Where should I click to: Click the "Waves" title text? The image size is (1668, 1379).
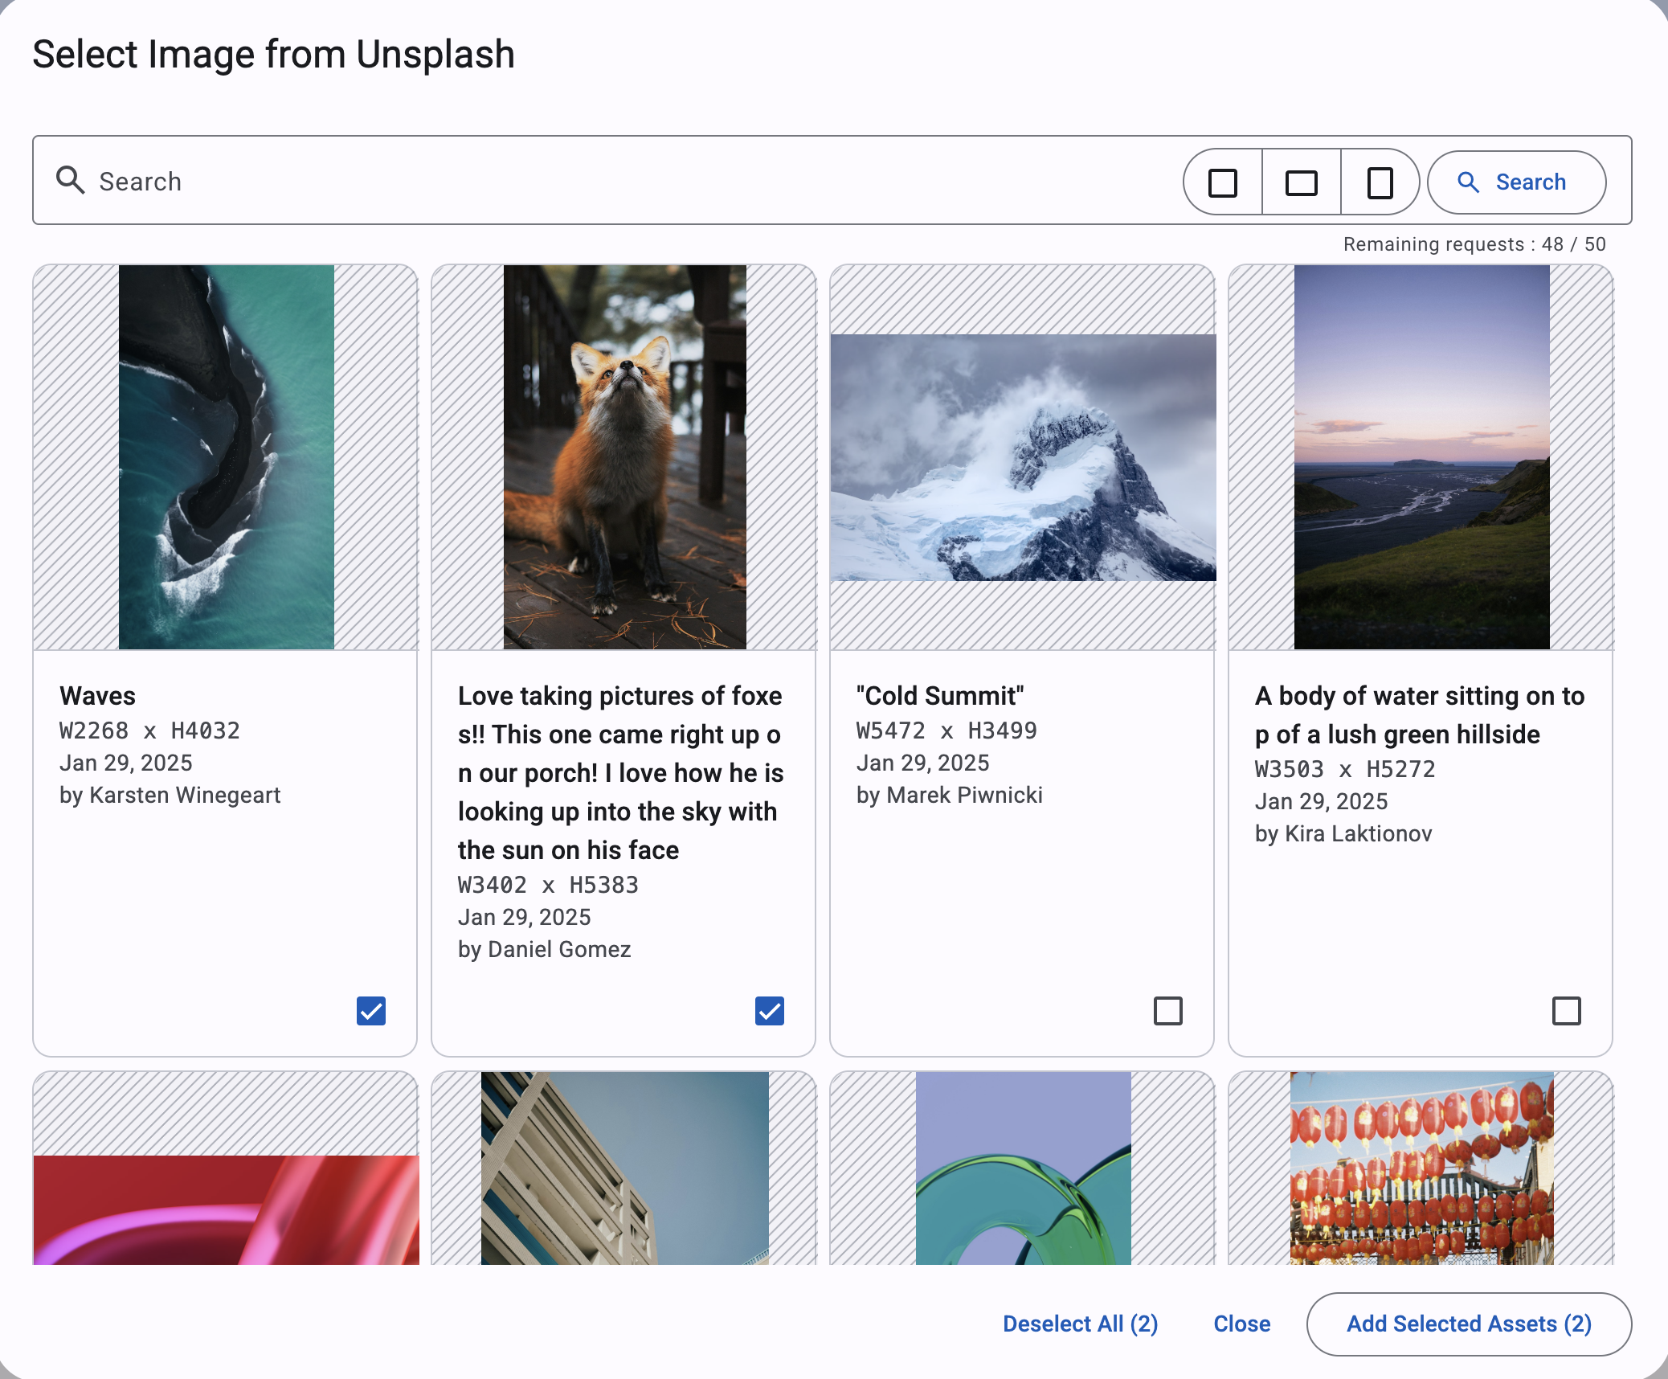[97, 695]
